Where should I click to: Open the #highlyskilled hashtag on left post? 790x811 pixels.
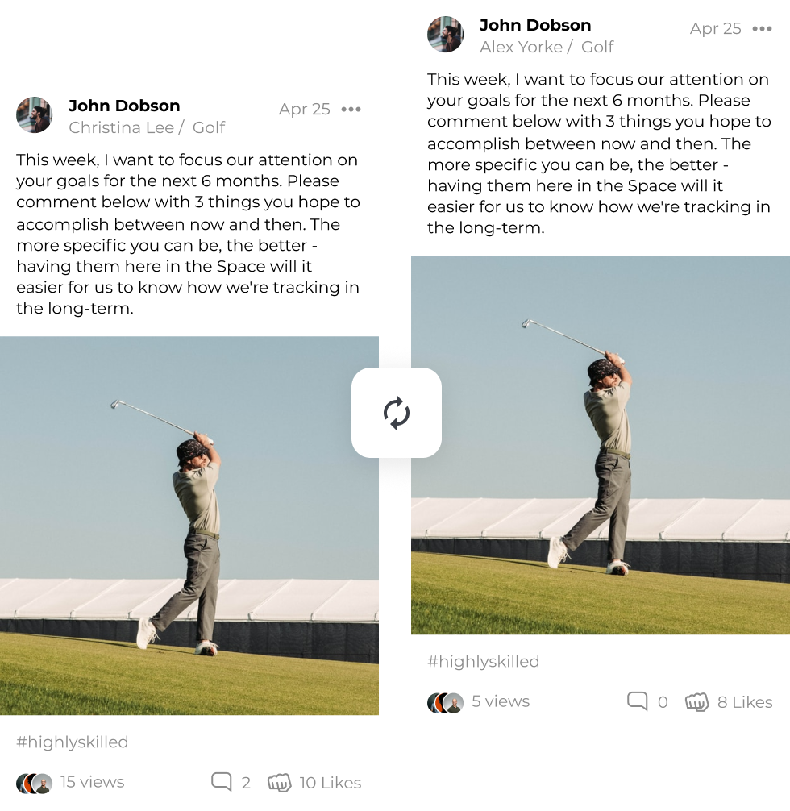73,742
